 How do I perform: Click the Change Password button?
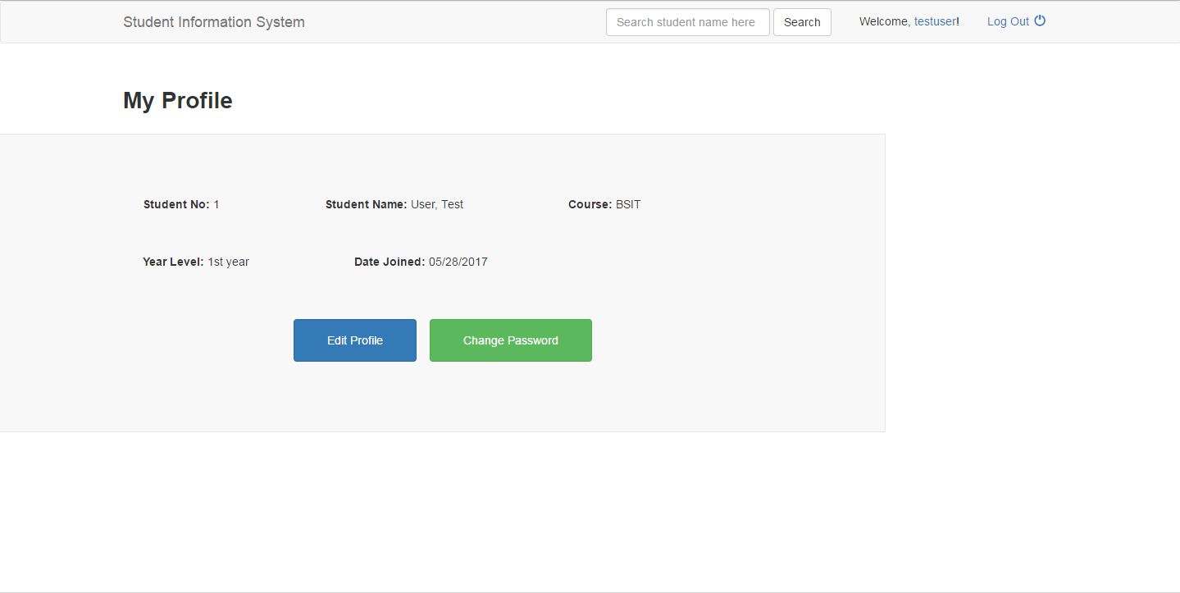[x=511, y=340]
